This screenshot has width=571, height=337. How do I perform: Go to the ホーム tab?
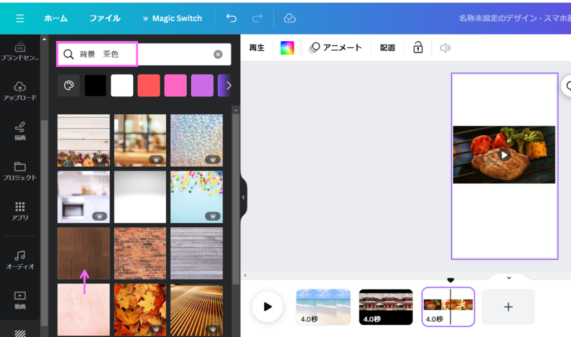(x=56, y=18)
